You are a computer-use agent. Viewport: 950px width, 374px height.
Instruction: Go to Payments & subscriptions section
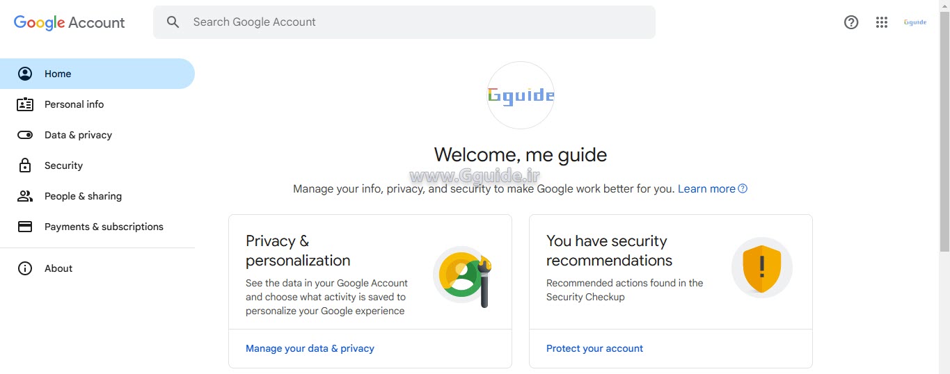point(104,227)
